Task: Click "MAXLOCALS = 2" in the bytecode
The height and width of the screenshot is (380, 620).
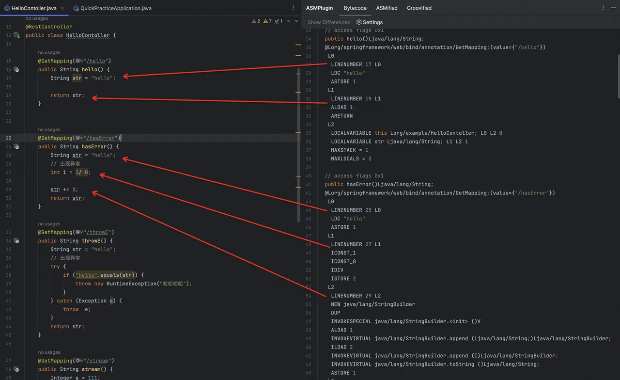Action: 351,158
